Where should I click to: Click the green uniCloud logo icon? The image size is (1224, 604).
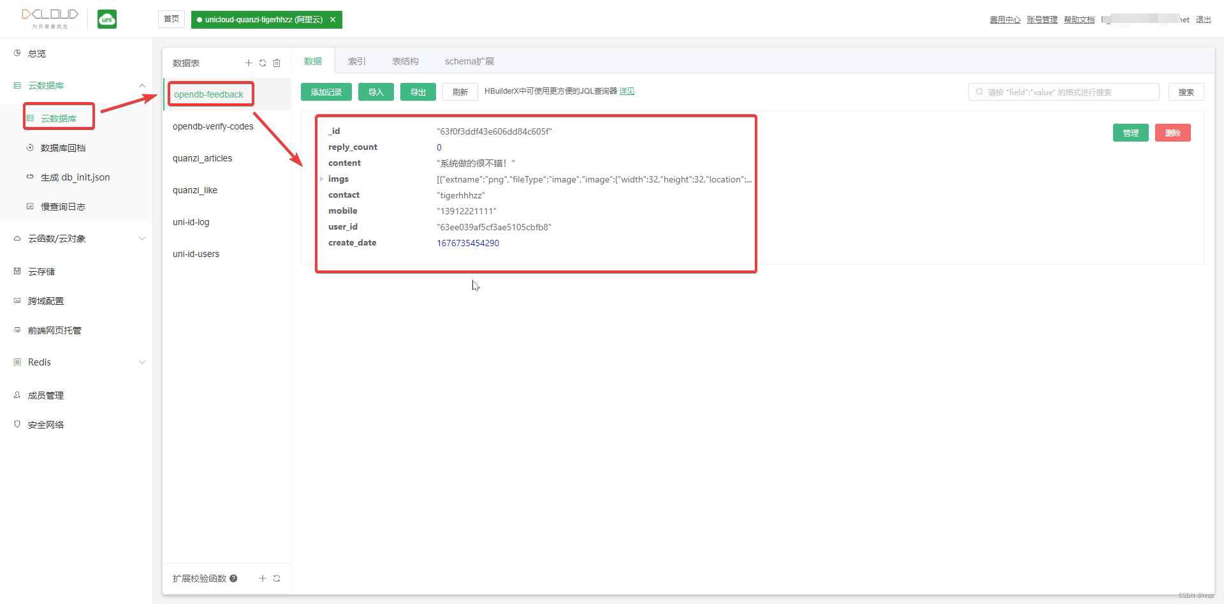click(x=107, y=19)
